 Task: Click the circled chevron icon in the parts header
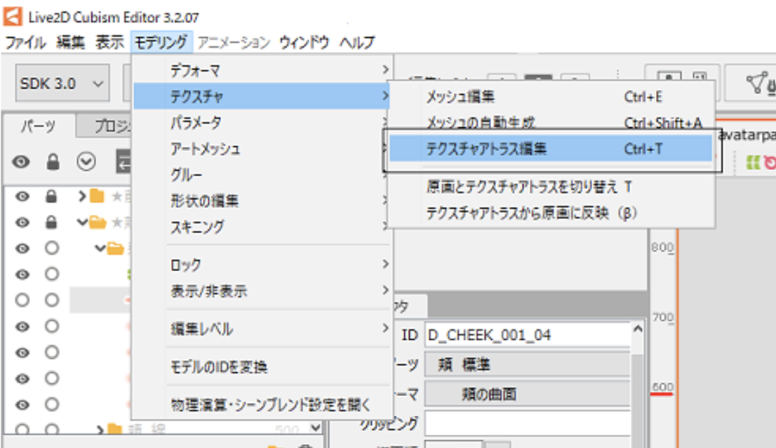(86, 162)
